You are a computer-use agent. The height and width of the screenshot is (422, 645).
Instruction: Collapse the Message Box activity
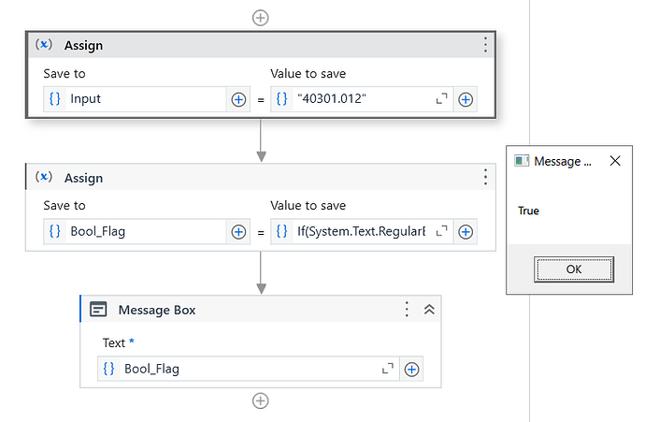pyautogui.click(x=429, y=310)
